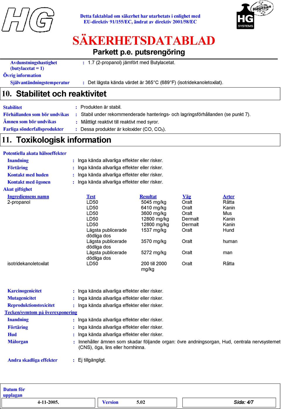Click Tecken/symtom på överexponering heading
Image resolution: width=281 pixels, height=409 pixels.
tap(41, 313)
